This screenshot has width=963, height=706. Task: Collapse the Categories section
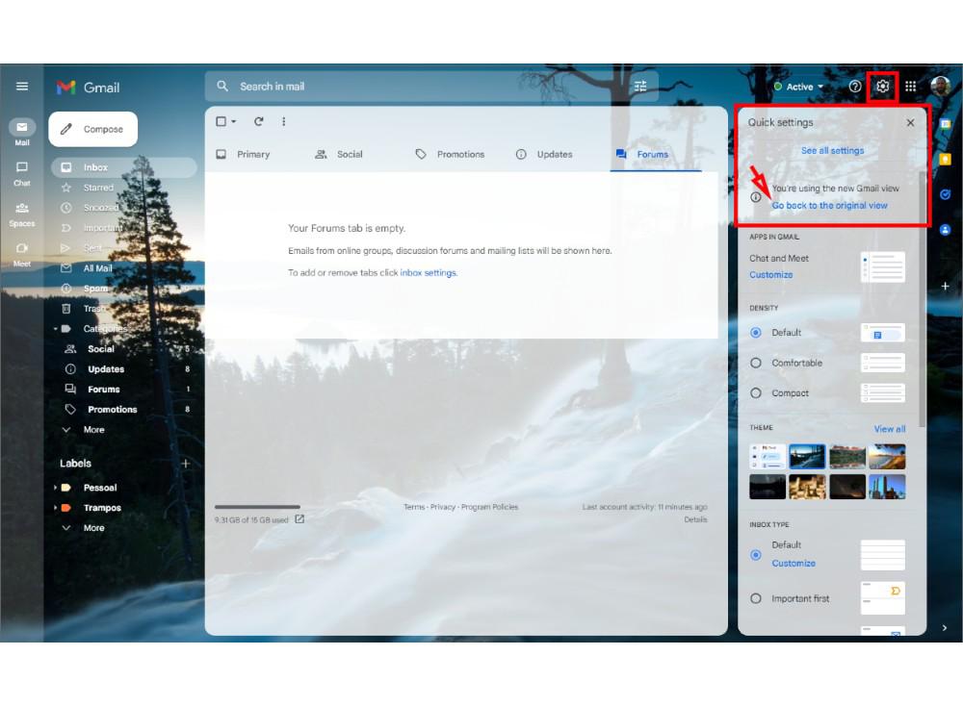point(55,329)
